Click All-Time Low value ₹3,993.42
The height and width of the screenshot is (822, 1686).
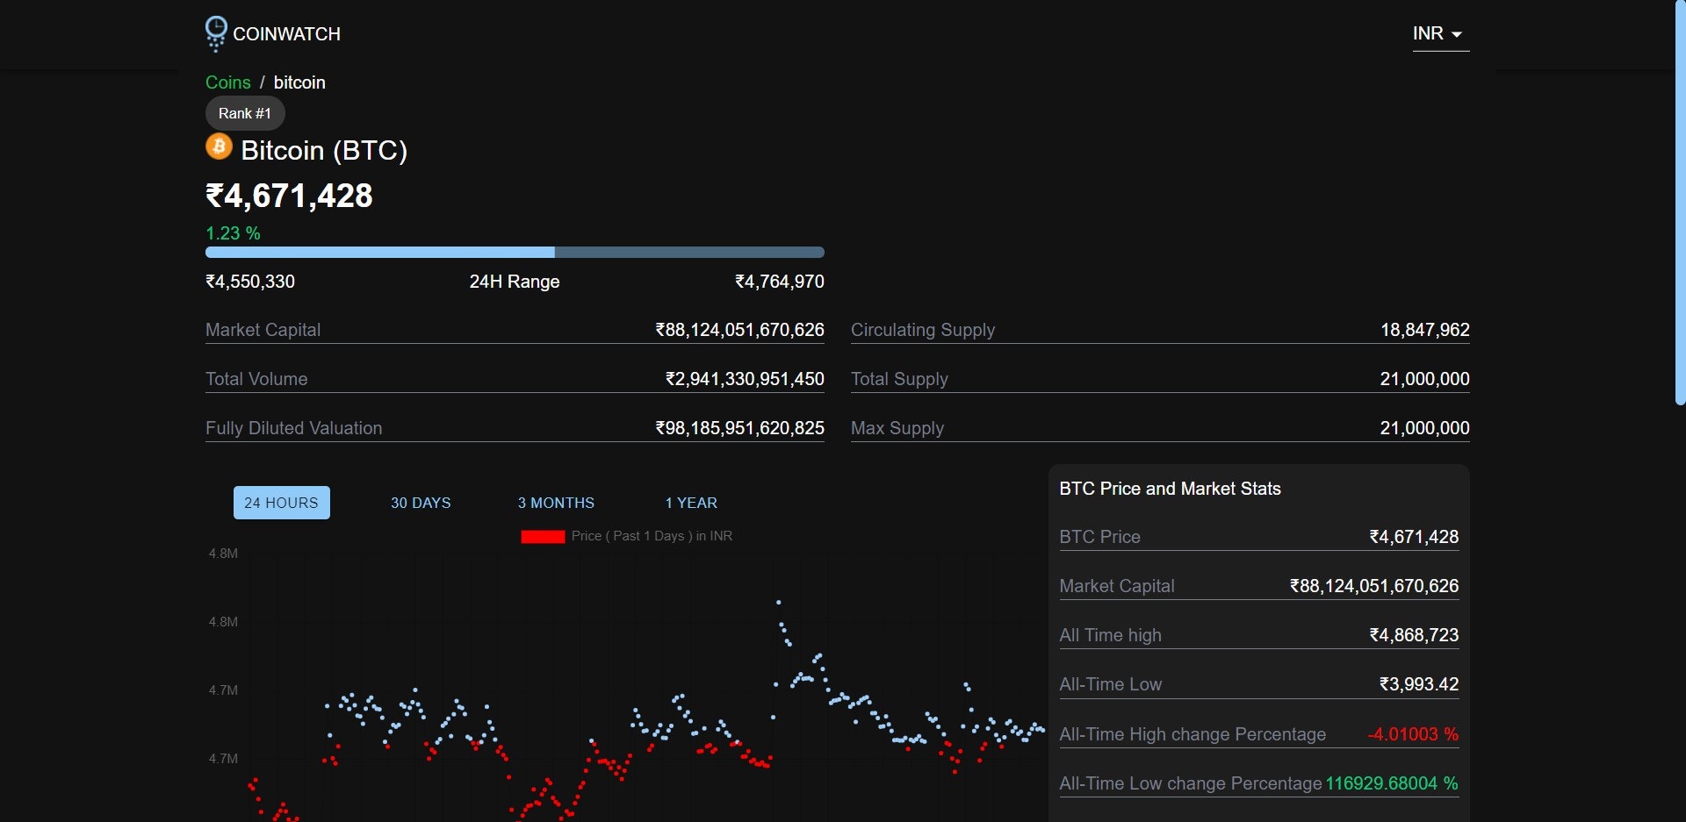click(x=1419, y=684)
